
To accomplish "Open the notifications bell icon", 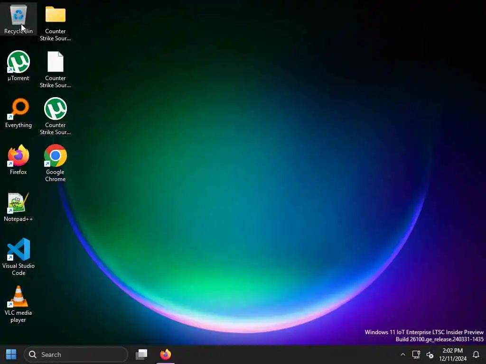I will [476, 355].
